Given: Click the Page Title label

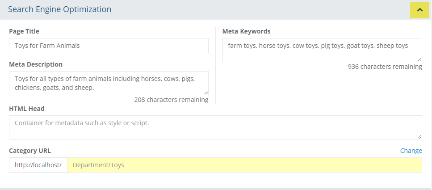Looking at the screenshot, I should (x=24, y=31).
